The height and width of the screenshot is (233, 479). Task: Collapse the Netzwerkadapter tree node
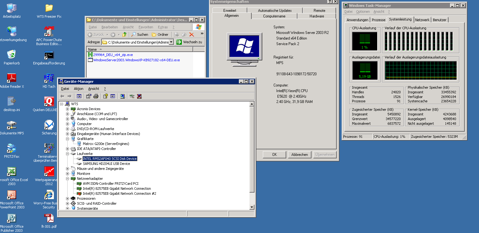tap(67, 179)
